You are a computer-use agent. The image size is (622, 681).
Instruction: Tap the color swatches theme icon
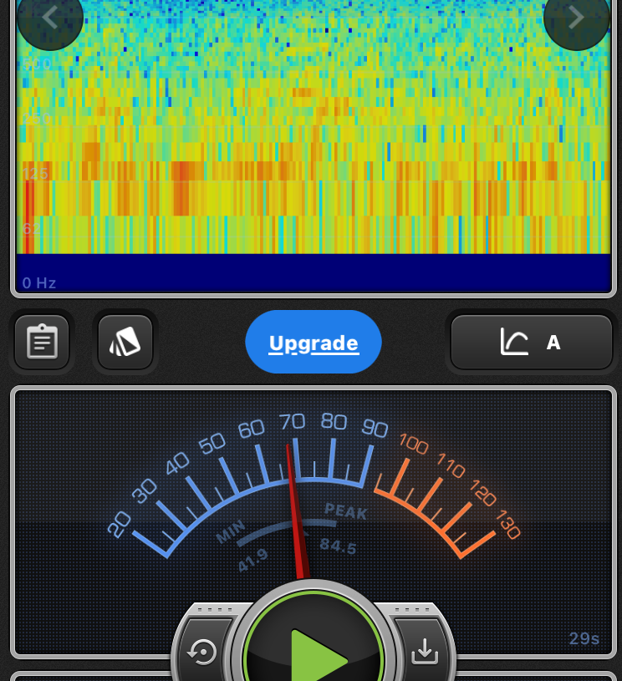point(125,342)
